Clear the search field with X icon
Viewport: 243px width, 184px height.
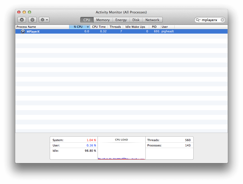[x=222, y=20]
